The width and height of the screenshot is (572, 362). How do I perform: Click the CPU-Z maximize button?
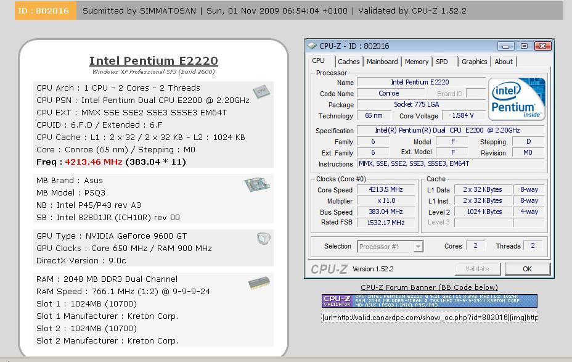tap(524, 46)
